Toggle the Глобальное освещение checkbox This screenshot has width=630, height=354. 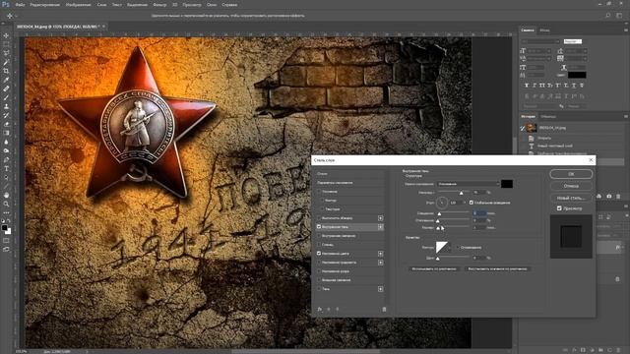[x=472, y=203]
